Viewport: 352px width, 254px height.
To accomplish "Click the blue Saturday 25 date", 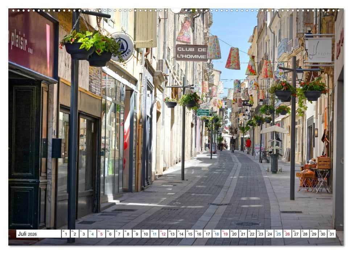I will (x=278, y=234).
